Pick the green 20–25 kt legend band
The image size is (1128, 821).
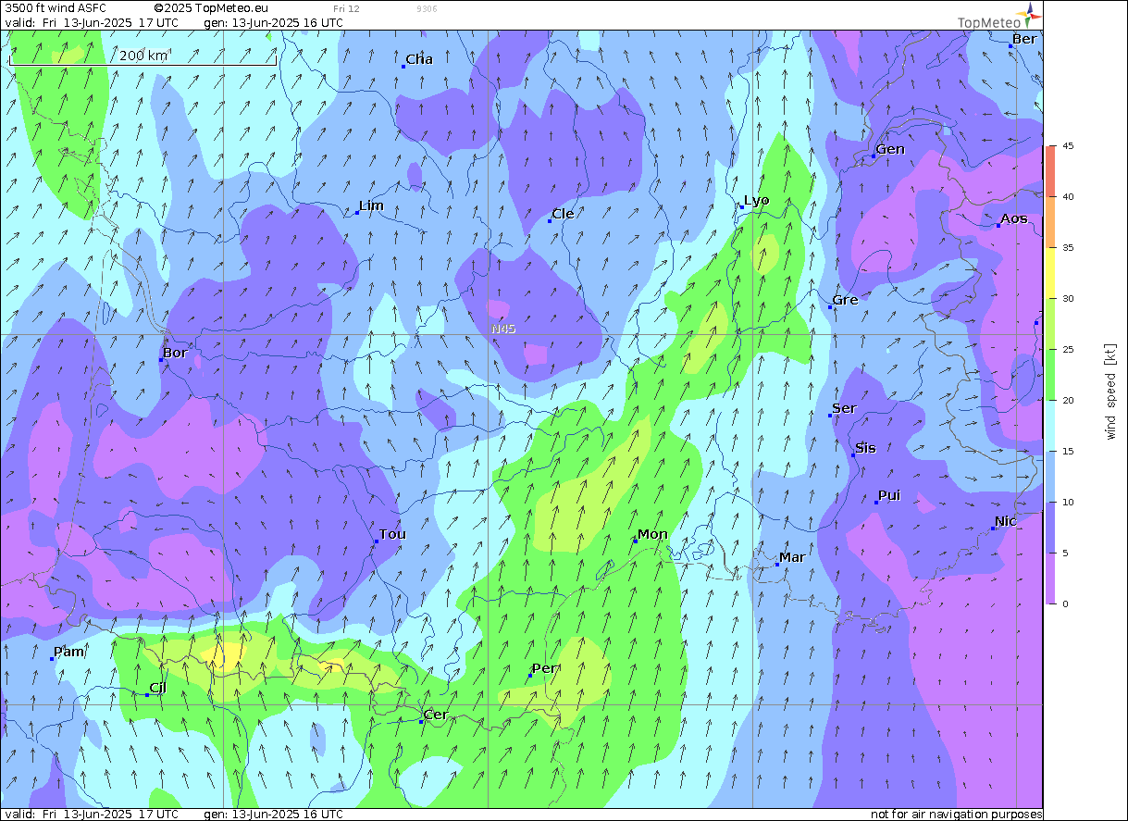pyautogui.click(x=1050, y=375)
